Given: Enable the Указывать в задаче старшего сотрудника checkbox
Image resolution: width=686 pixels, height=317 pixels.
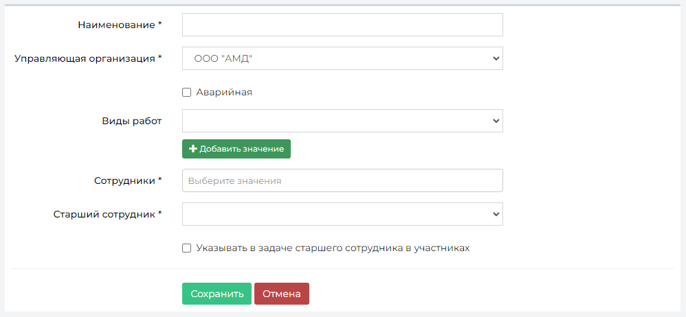Looking at the screenshot, I should [x=187, y=248].
